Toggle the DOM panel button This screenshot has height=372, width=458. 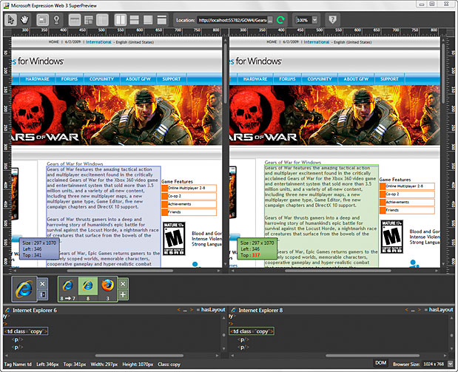[x=380, y=365]
